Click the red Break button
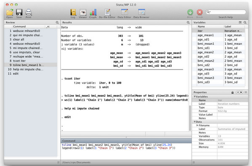The width and height of the screenshot is (252, 166). coord(199,12)
